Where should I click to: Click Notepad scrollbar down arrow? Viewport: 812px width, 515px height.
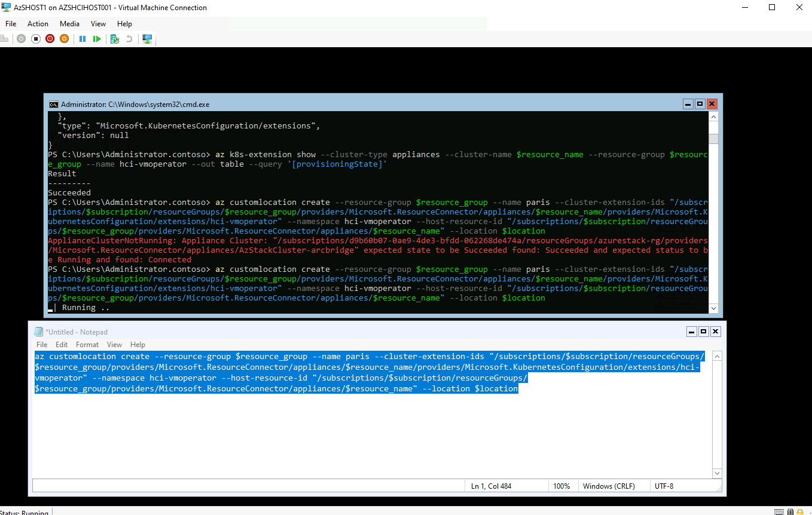717,473
